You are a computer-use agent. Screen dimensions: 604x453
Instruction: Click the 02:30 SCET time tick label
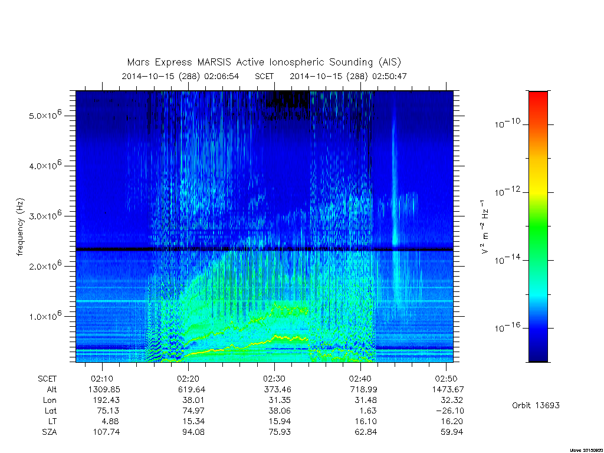(x=274, y=379)
